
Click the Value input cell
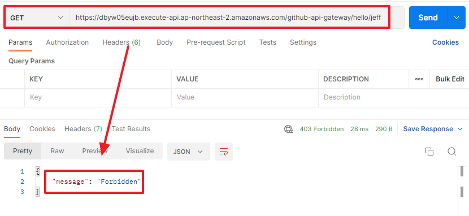[245, 97]
